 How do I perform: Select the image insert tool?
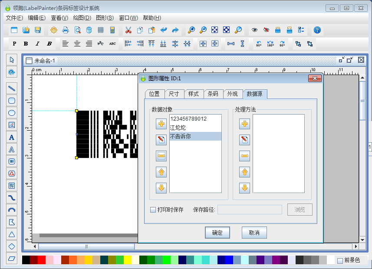(12, 125)
